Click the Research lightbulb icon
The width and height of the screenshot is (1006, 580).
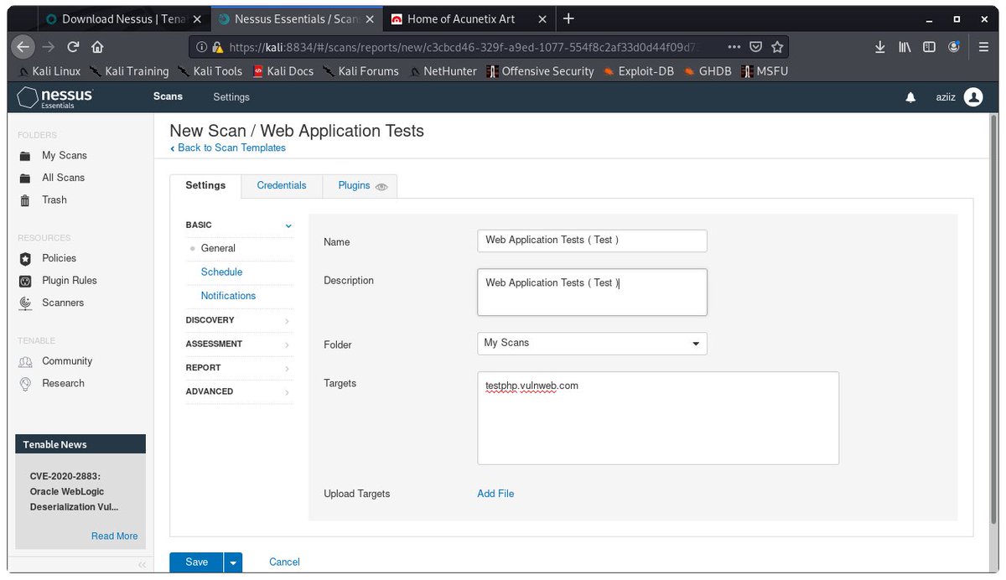pos(25,384)
